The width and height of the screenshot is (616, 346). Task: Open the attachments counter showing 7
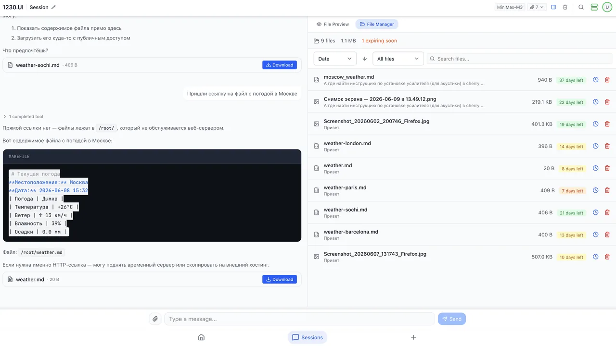coord(537,7)
